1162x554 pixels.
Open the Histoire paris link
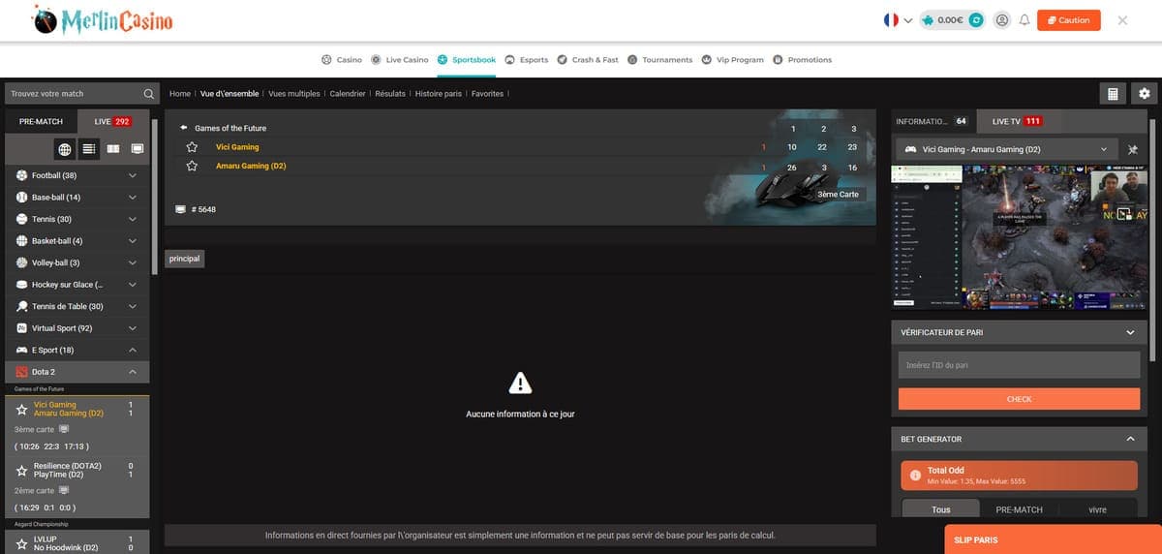coord(439,94)
